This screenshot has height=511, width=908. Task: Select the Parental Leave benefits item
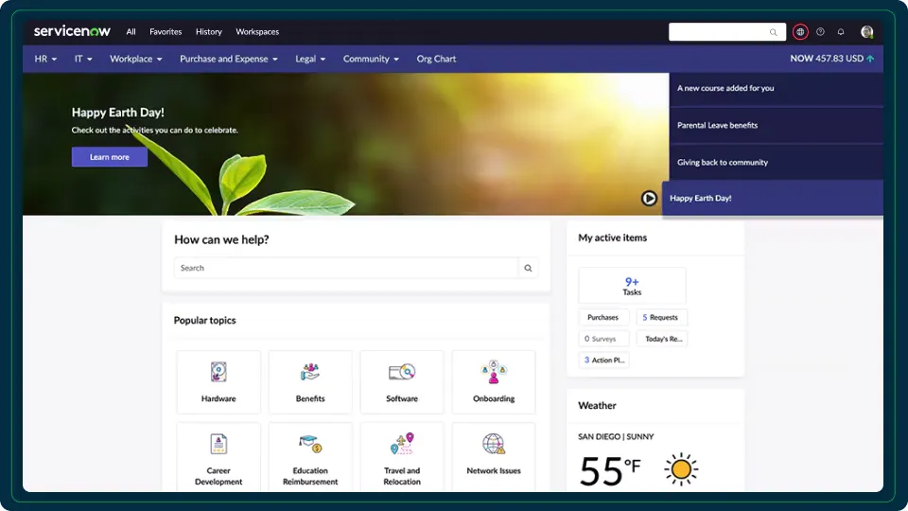776,125
